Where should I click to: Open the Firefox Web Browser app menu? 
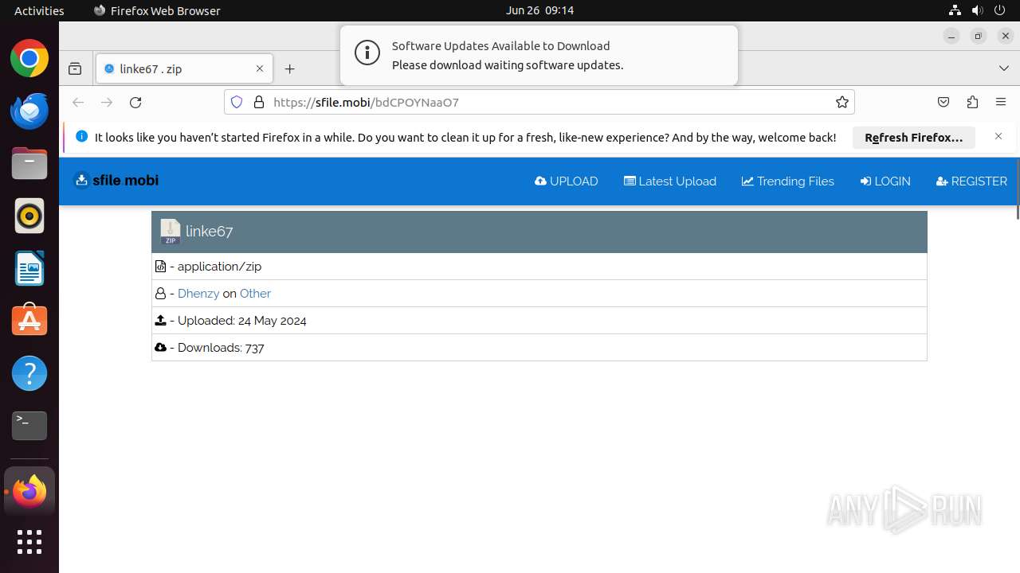click(x=157, y=10)
